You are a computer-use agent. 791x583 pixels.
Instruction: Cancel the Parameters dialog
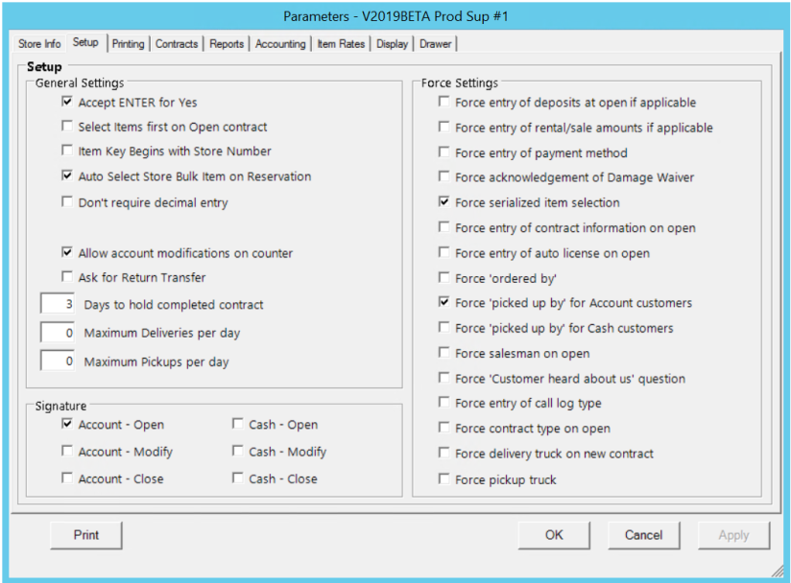(x=643, y=535)
